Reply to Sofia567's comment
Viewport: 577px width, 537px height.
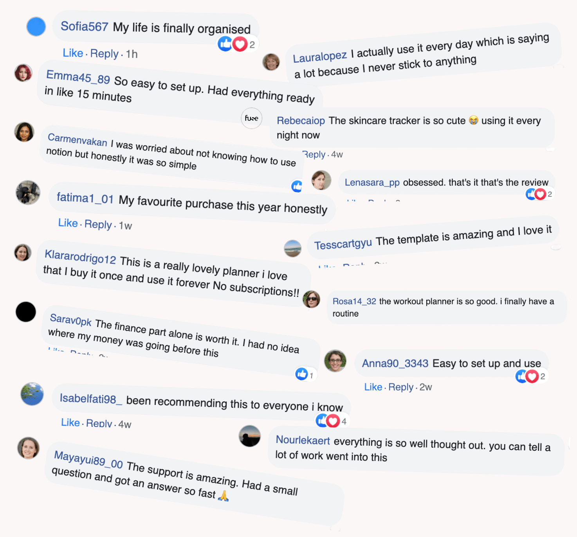point(104,54)
